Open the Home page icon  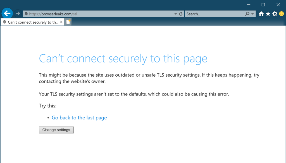(261, 14)
